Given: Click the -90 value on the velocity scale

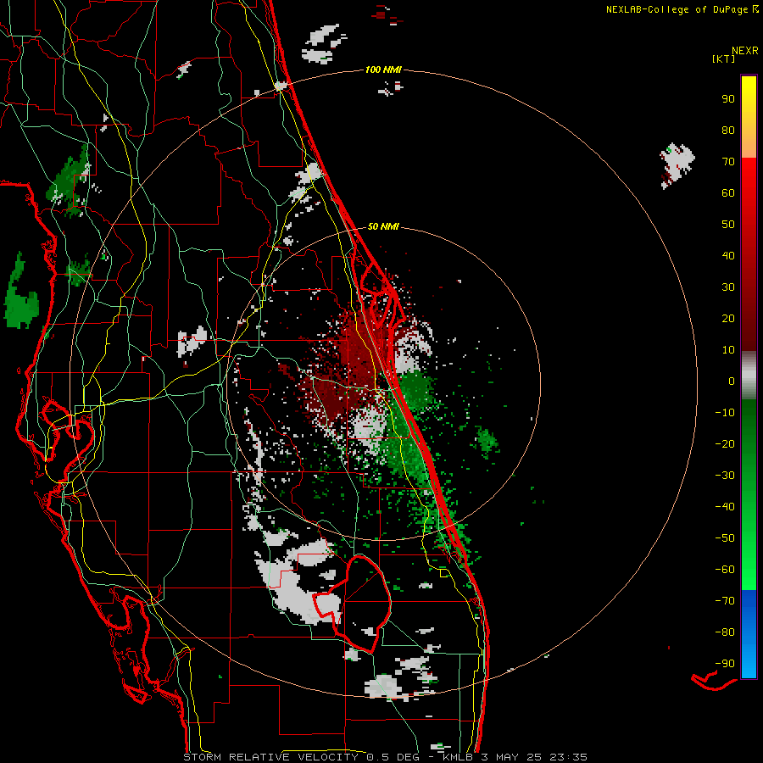Looking at the screenshot, I should coord(725,664).
